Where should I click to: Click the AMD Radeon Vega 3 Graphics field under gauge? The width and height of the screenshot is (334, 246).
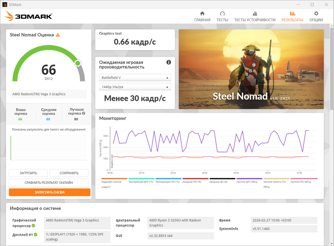[x=49, y=94]
